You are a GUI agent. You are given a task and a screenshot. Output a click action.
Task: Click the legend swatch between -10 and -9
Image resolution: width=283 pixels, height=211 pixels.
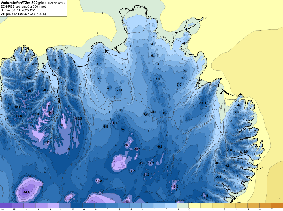coord(76,205)
